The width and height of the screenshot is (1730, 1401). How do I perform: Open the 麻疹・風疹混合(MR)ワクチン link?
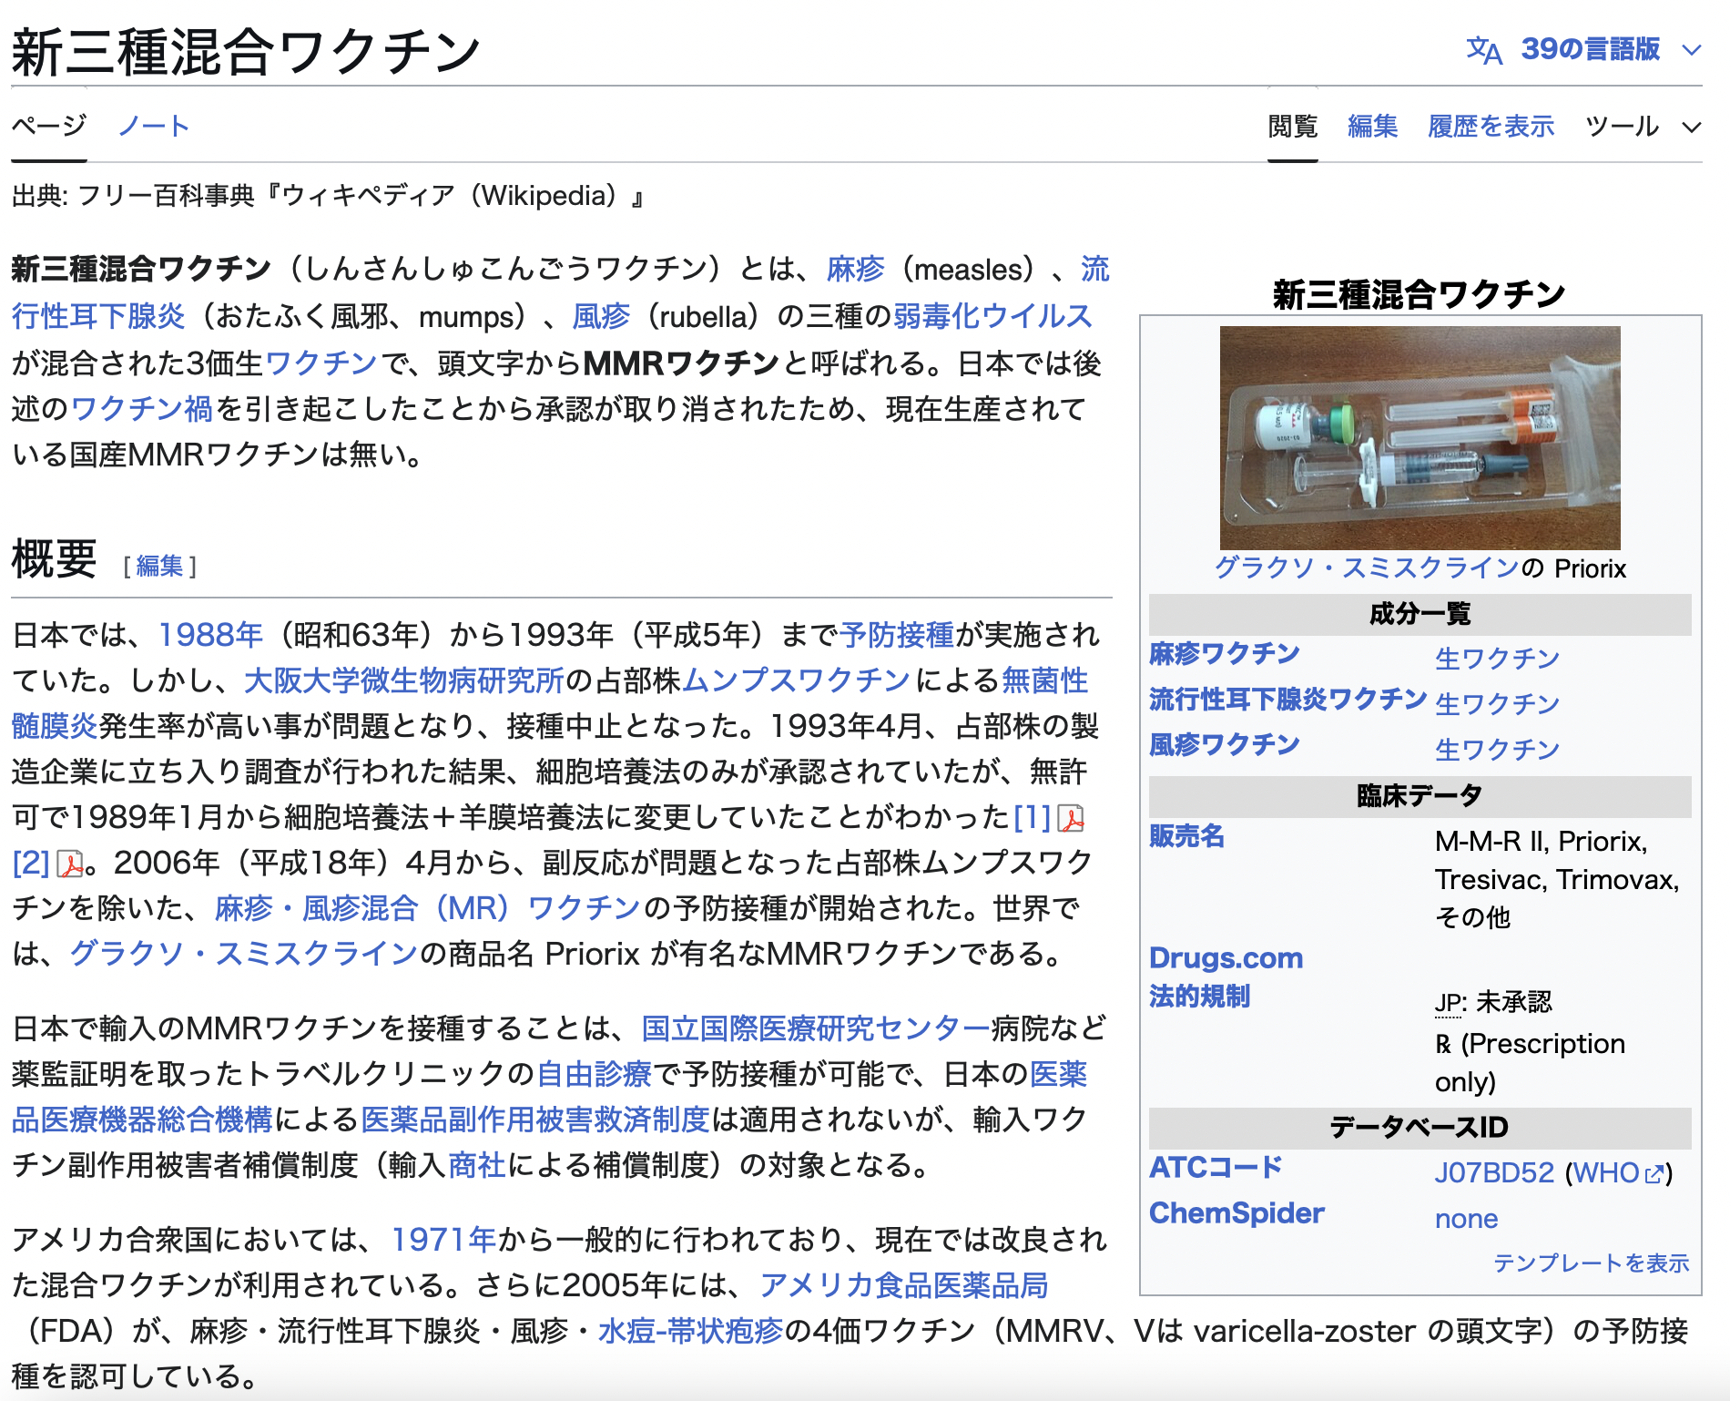(x=427, y=908)
